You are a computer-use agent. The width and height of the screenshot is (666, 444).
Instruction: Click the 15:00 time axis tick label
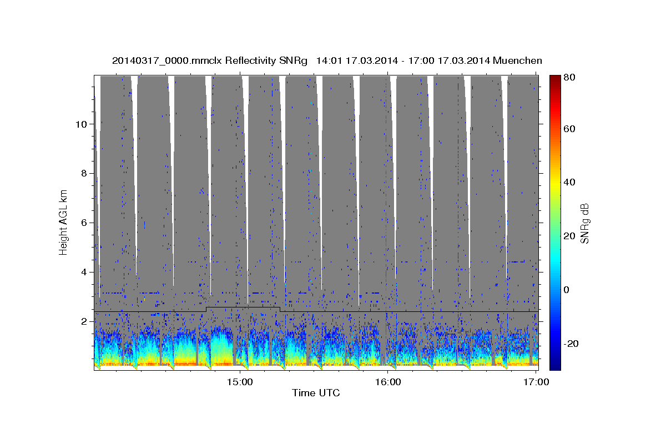[x=240, y=382]
